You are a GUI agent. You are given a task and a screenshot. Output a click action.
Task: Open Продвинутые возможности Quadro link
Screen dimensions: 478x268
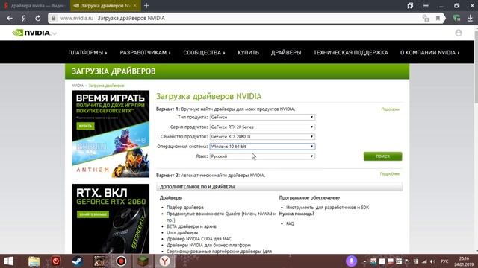[x=221, y=217]
